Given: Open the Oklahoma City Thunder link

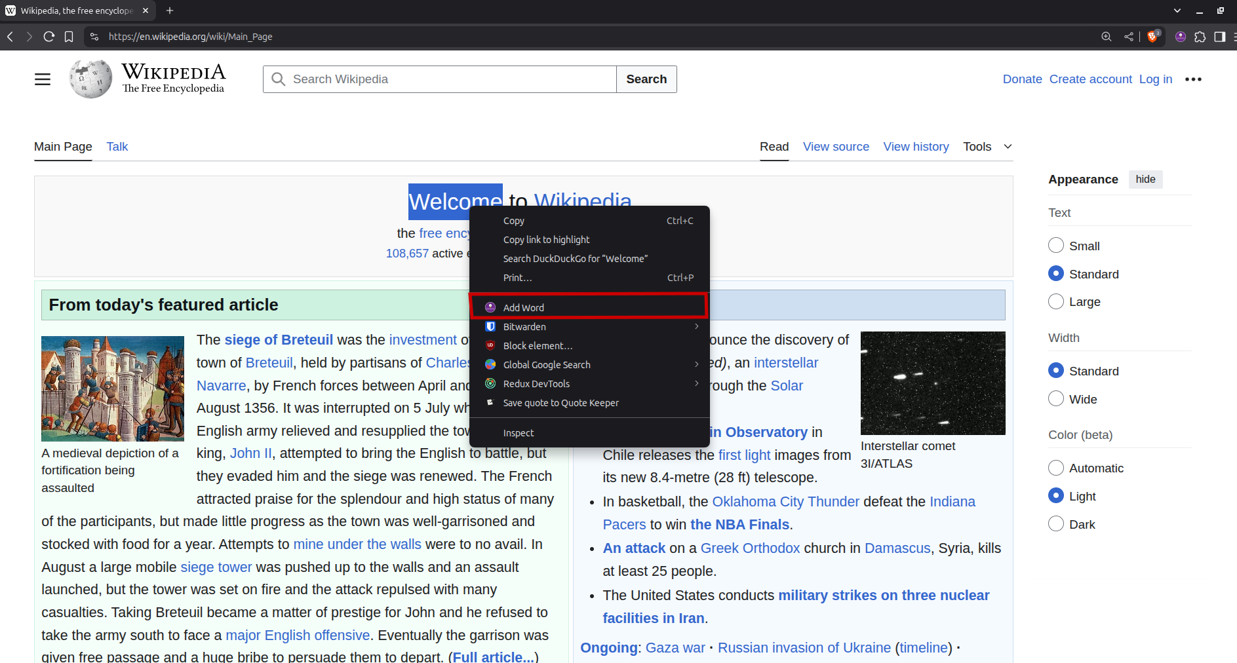Looking at the screenshot, I should coord(785,502).
